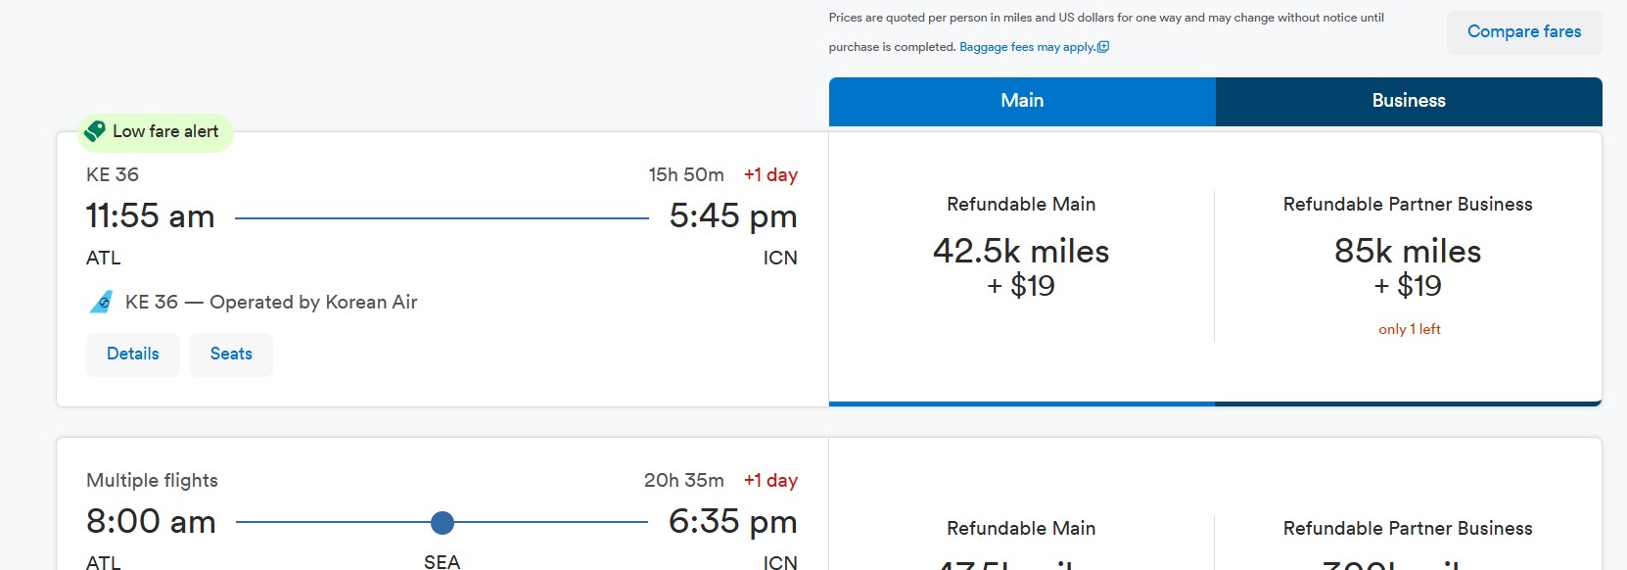The height and width of the screenshot is (570, 1627).
Task: Click the Low fare alert badge
Action: [x=156, y=131]
